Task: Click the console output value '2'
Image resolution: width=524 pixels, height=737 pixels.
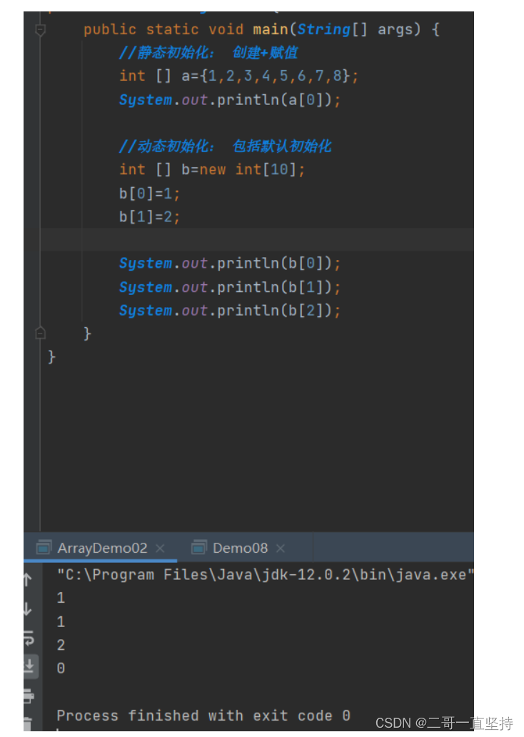Action: pyautogui.click(x=61, y=645)
